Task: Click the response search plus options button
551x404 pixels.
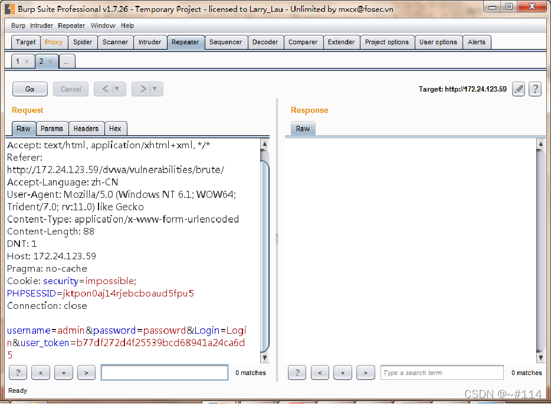Action: (343, 373)
